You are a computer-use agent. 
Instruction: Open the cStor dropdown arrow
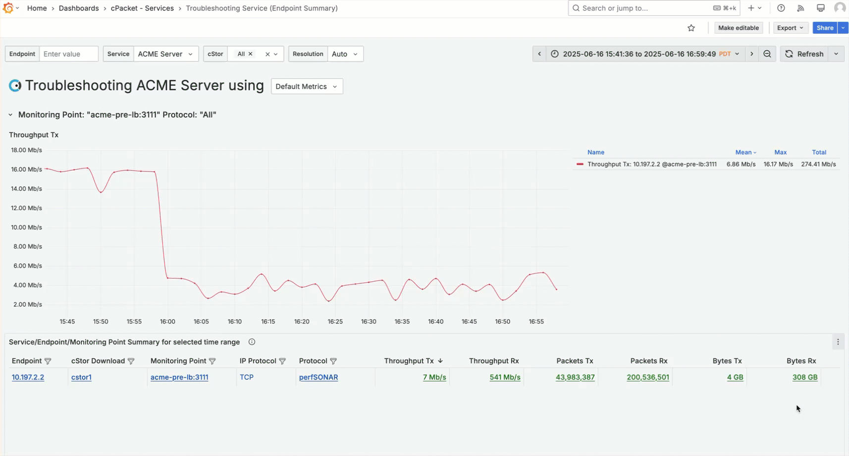tap(276, 54)
